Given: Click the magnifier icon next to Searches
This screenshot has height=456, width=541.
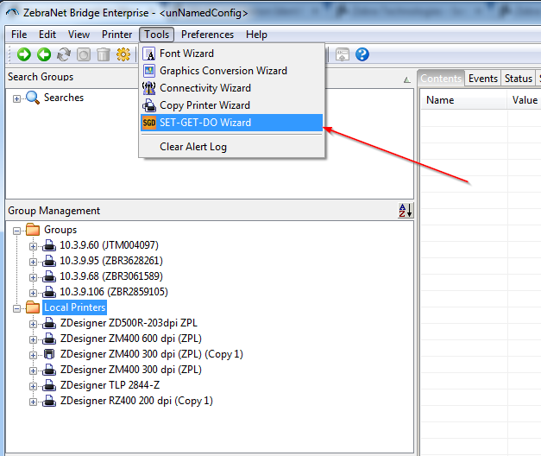Looking at the screenshot, I should (x=33, y=98).
